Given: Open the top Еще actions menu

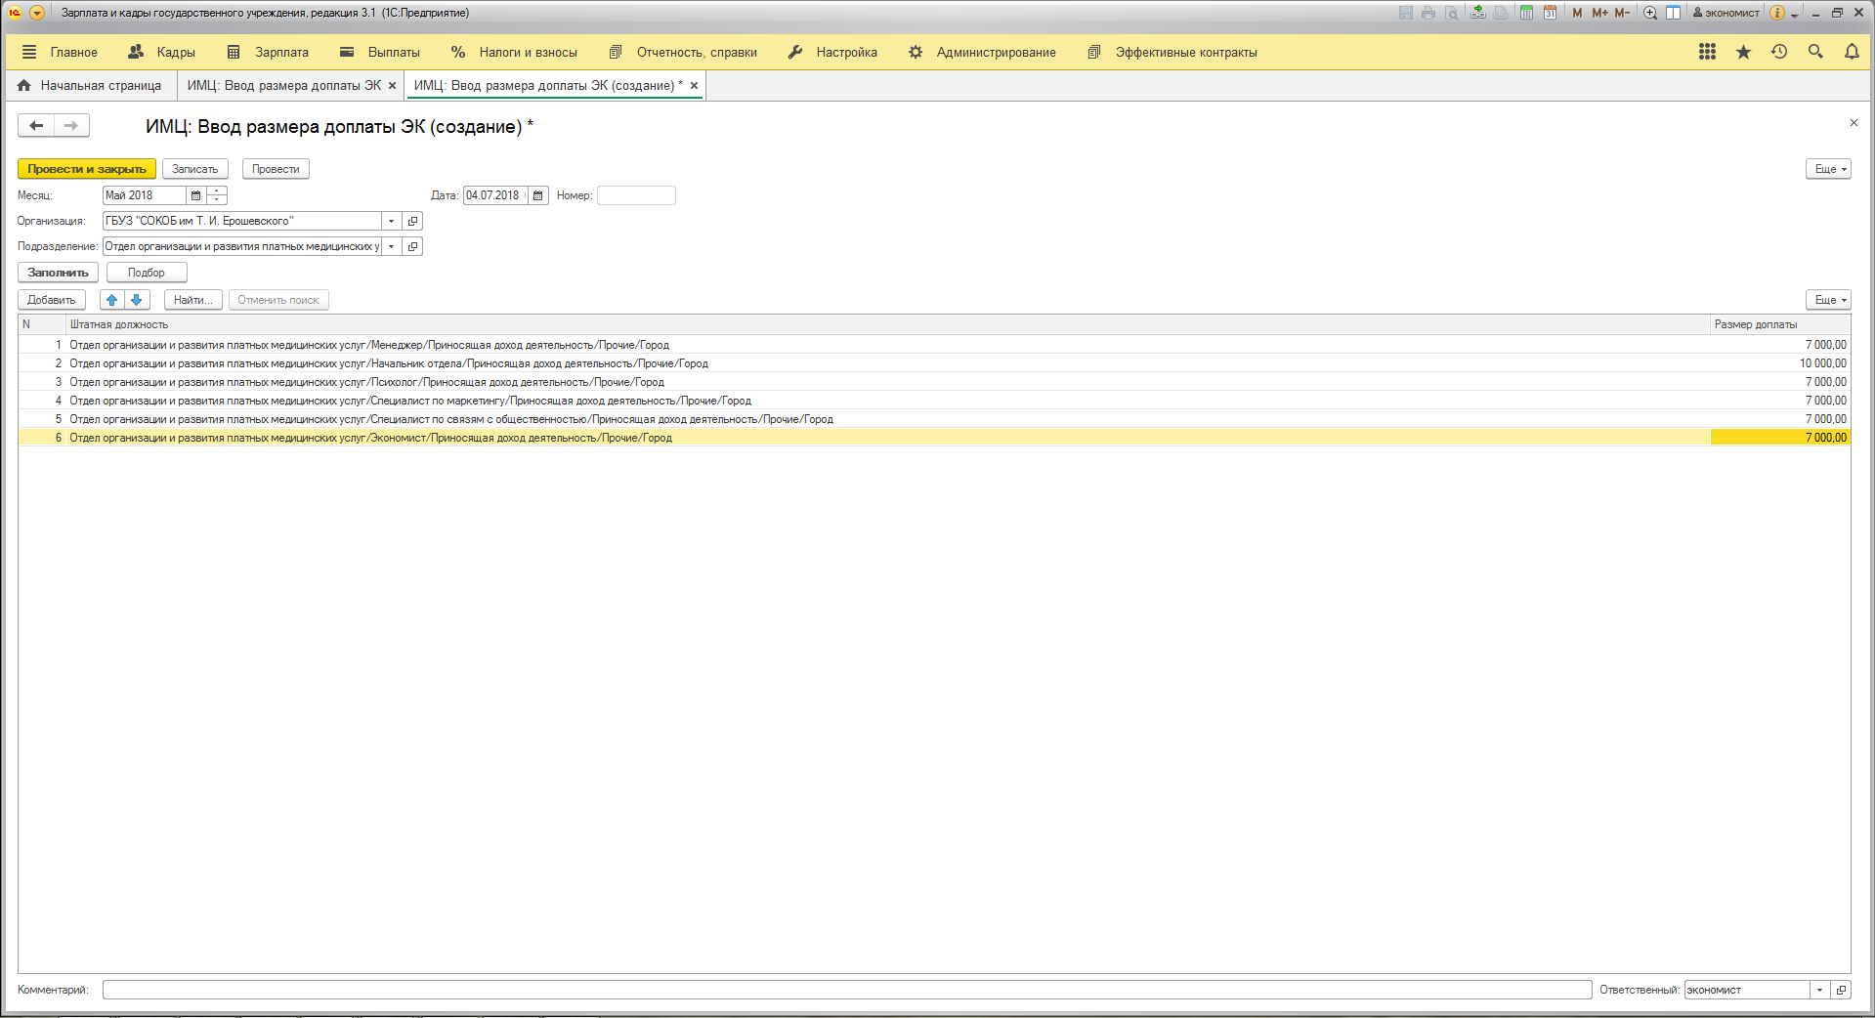Looking at the screenshot, I should tap(1828, 169).
